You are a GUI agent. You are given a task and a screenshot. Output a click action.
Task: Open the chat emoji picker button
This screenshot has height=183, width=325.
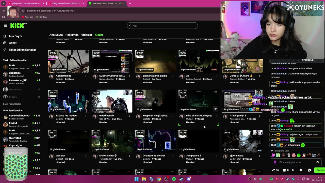coord(317,162)
